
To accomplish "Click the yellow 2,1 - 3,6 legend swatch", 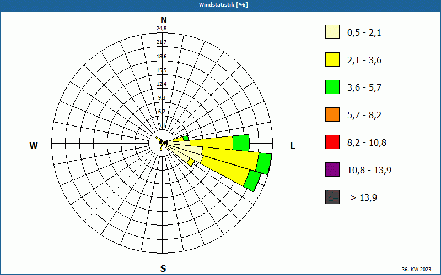I will pos(332,59).
